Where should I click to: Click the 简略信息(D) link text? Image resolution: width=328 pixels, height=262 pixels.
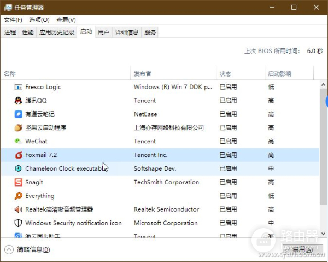[33, 249]
